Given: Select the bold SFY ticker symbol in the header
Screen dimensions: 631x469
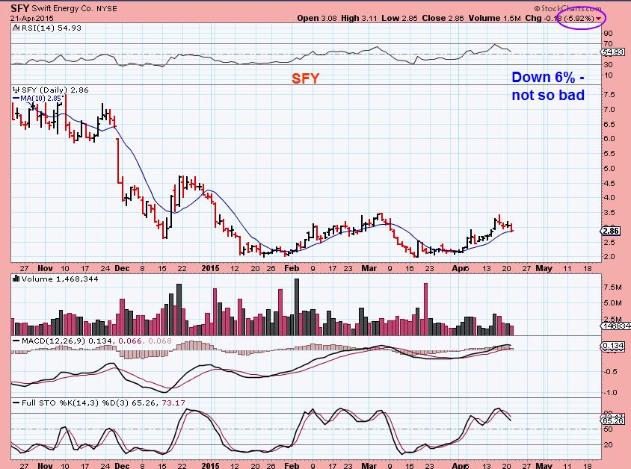Looking at the screenshot, I should coord(19,8).
